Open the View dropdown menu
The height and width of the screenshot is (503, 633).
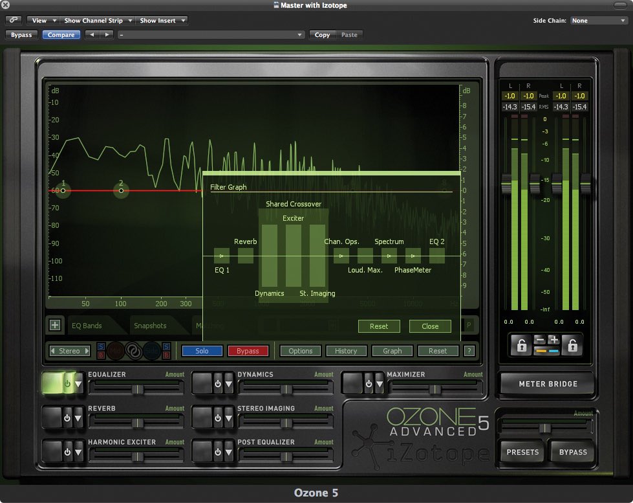[x=43, y=20]
